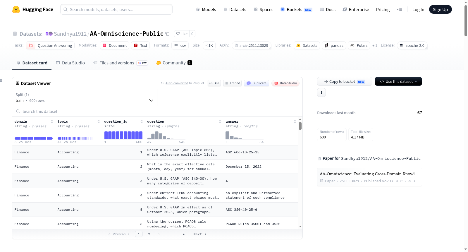Click the Next page button
The height and width of the screenshot is (252, 468).
[200, 234]
